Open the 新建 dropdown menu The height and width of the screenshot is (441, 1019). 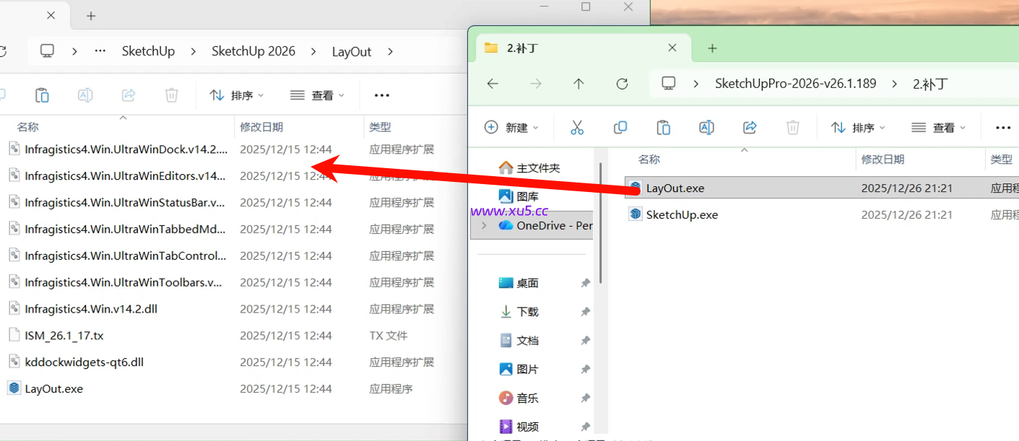coord(513,127)
